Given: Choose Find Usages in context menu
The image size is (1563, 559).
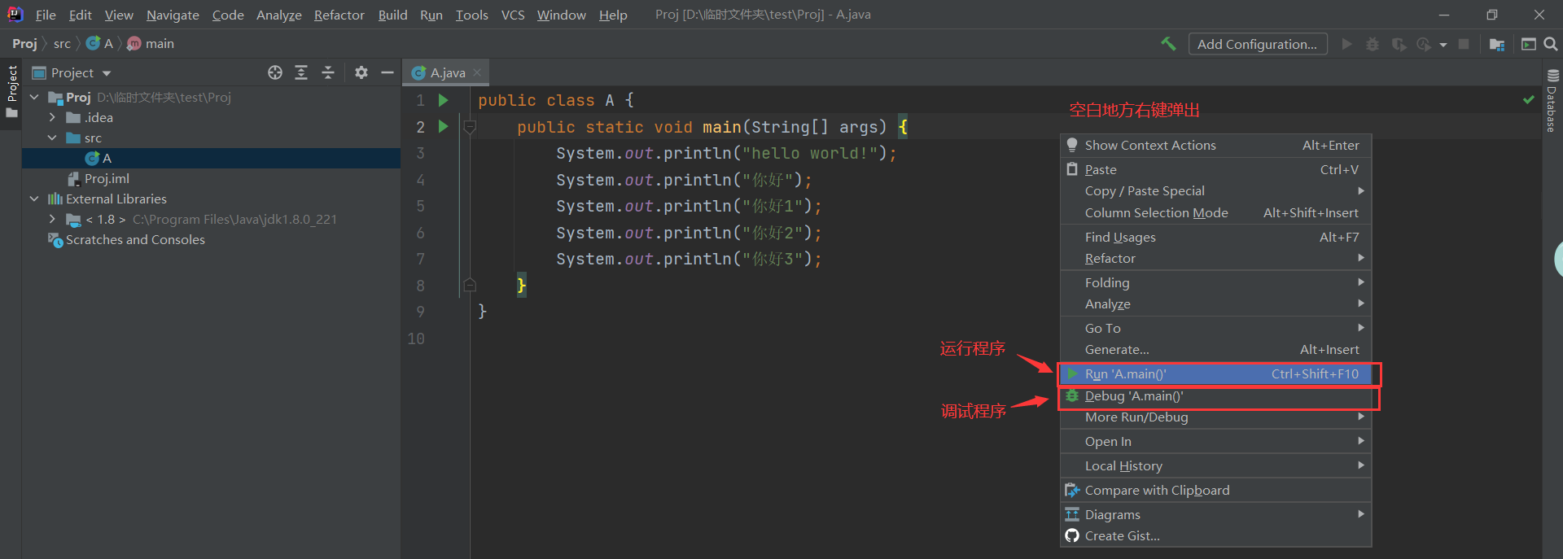Looking at the screenshot, I should 1215,237.
